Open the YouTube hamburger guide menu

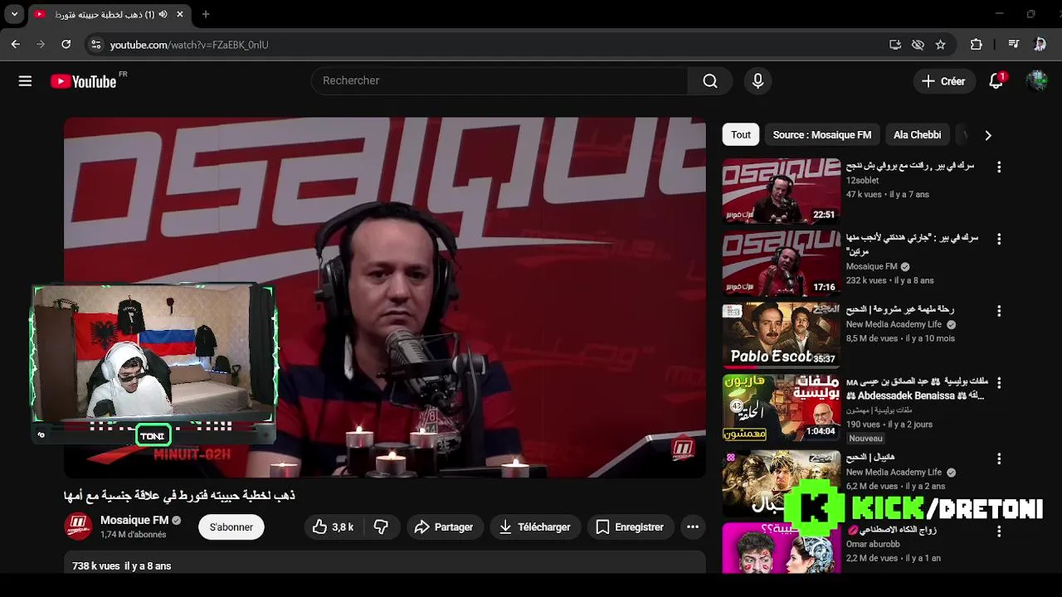(25, 81)
